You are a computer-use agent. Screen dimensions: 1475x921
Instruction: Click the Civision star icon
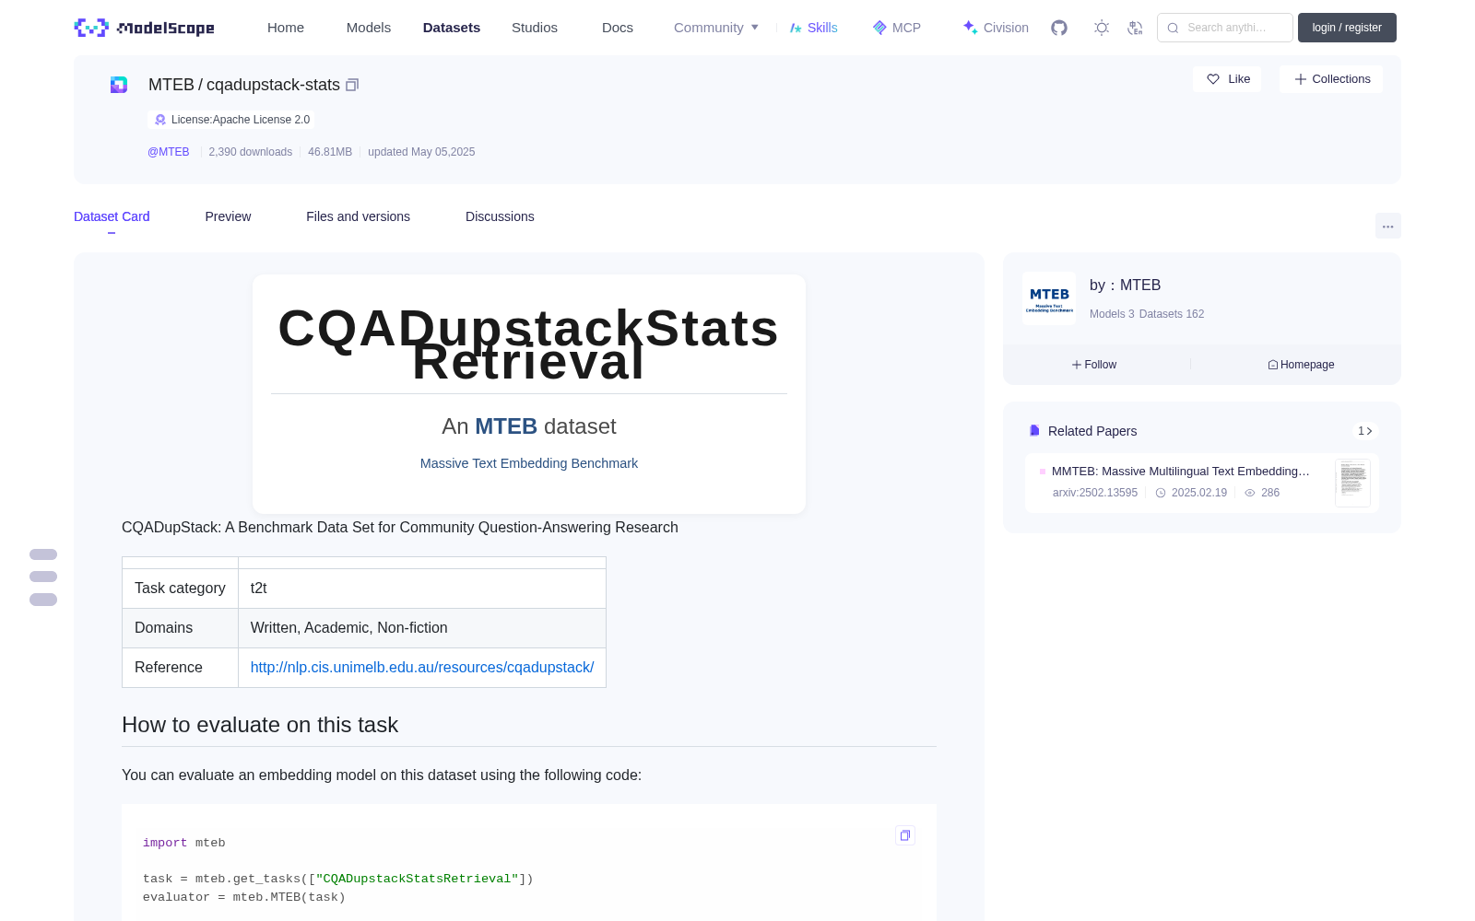coord(970,28)
